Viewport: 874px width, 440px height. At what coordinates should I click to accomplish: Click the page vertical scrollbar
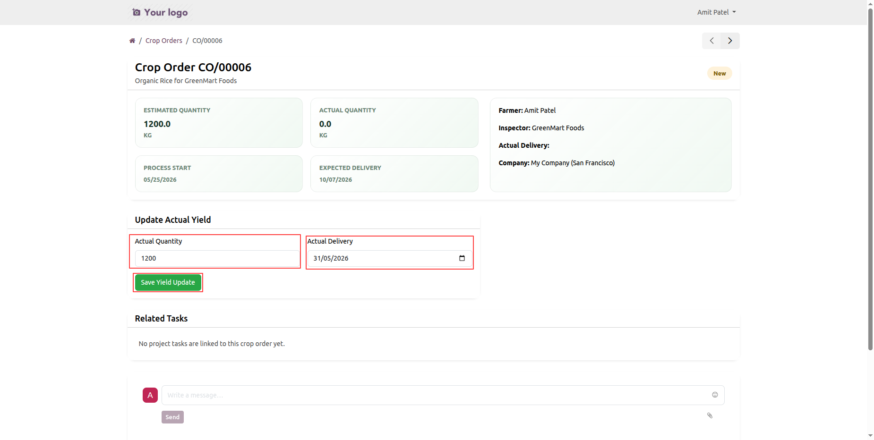(870, 178)
